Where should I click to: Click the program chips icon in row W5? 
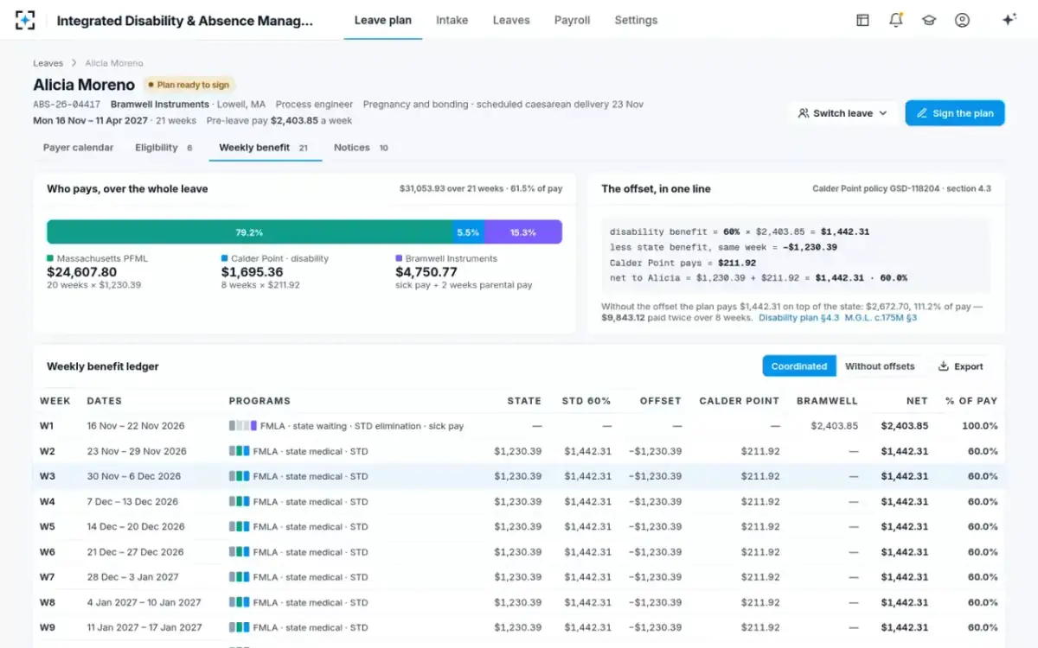coord(240,527)
